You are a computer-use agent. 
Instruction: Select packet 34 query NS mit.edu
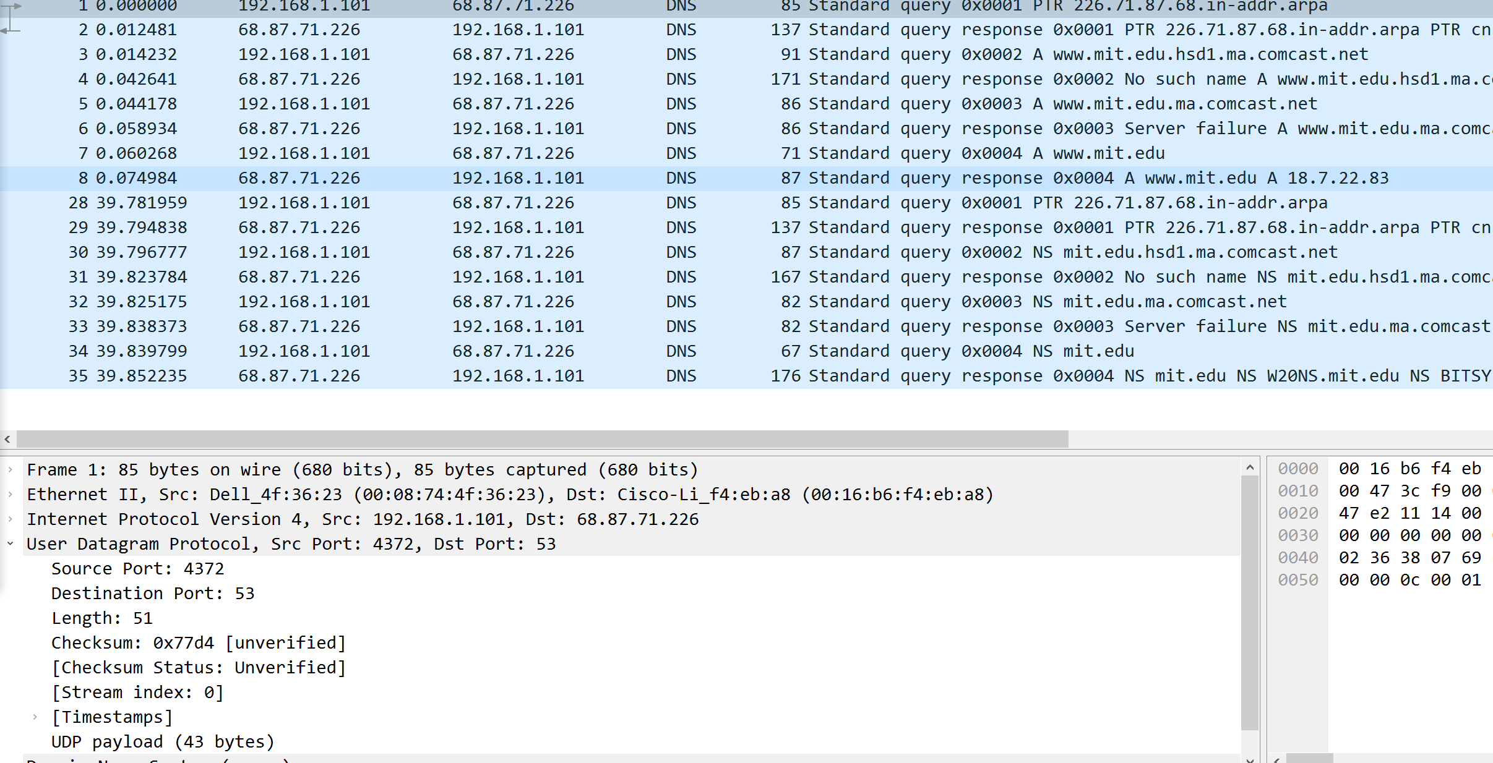click(x=746, y=351)
